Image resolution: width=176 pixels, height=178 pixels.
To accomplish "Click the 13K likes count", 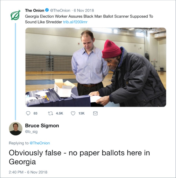I will pos(81,113).
